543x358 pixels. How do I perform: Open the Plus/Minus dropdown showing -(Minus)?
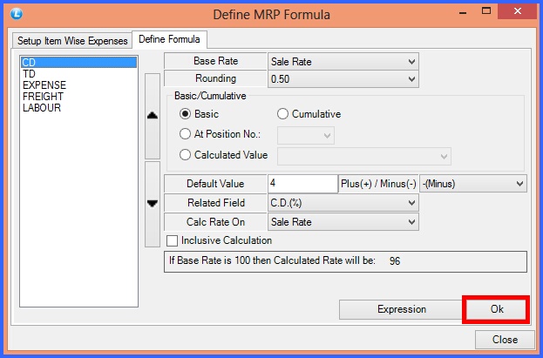coord(473,184)
